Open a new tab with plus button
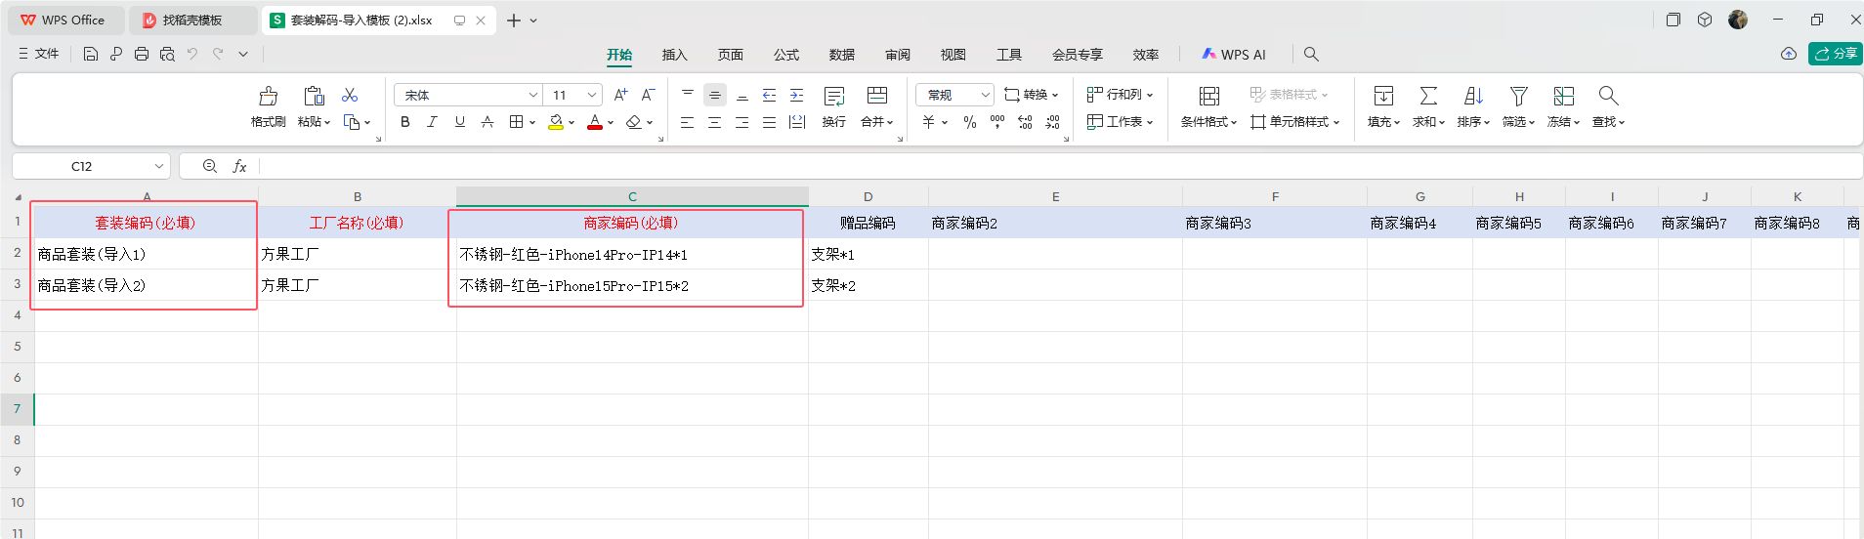 coord(514,20)
